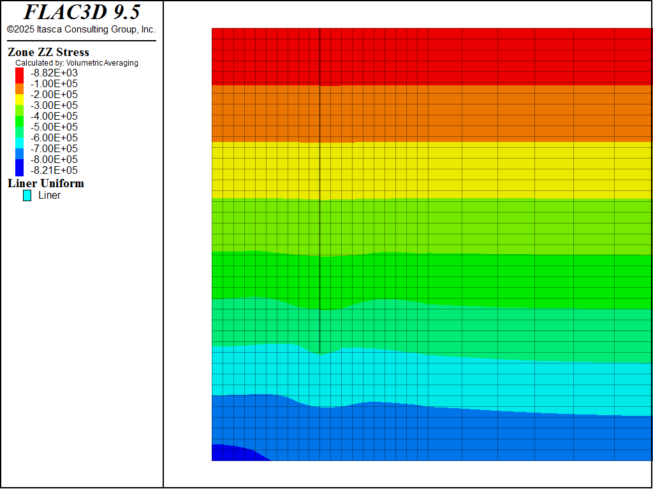The width and height of the screenshot is (653, 489).
Task: Click the -2.00E+05 legend value
Action: pyautogui.click(x=54, y=94)
